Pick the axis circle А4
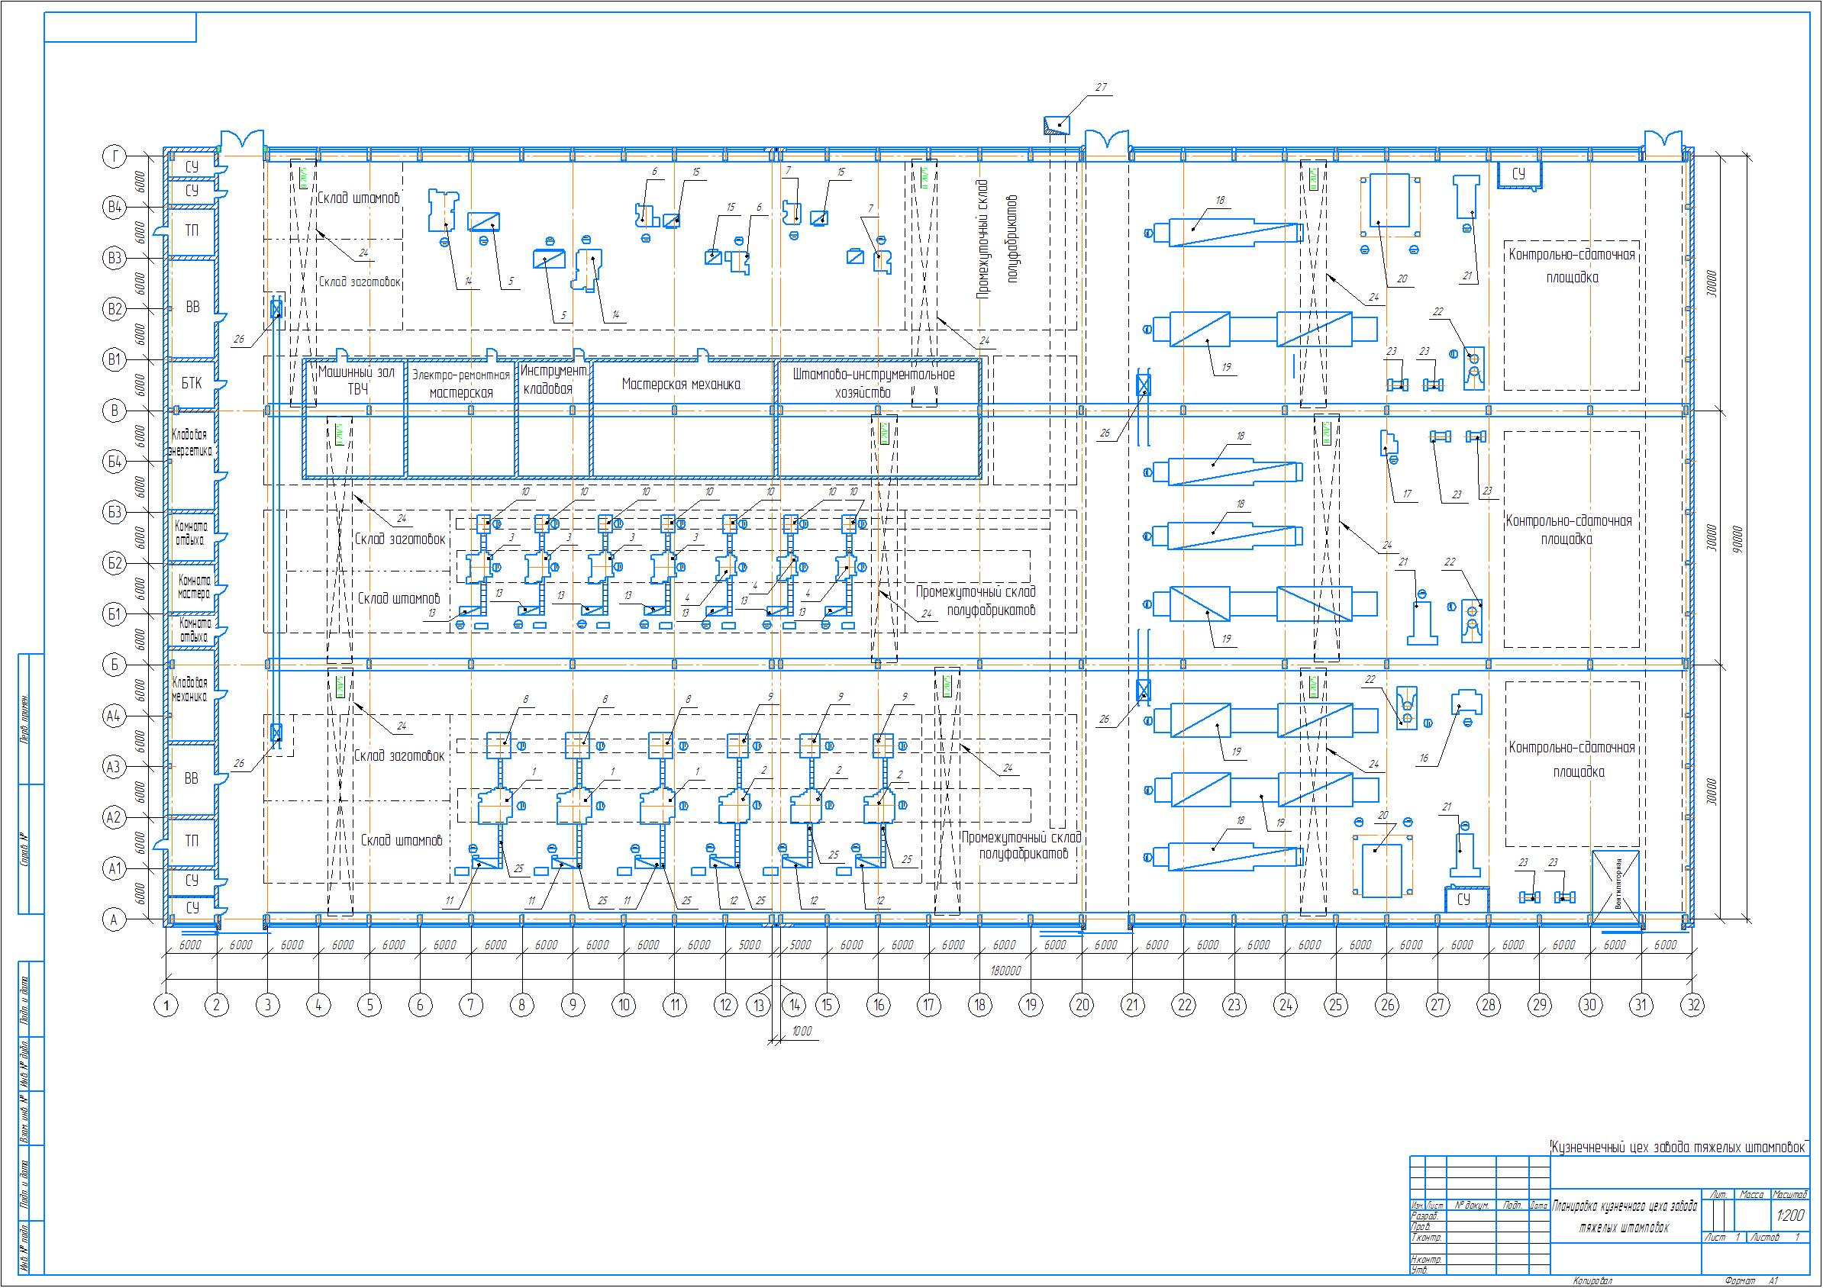This screenshot has width=1823, height=1288. pos(115,716)
